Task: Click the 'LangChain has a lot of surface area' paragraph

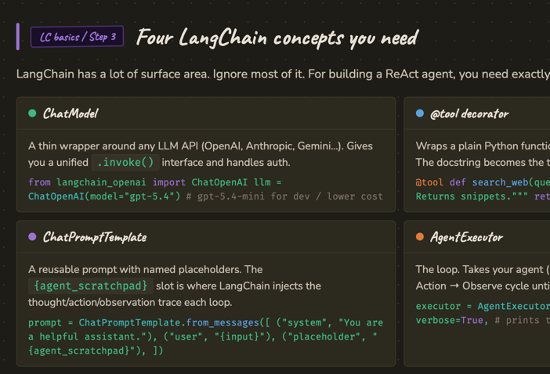Action: click(283, 74)
